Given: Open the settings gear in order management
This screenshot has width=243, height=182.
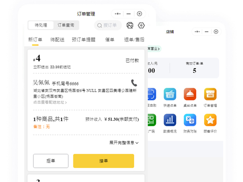Looking at the screenshot, I should pyautogui.click(x=141, y=25).
